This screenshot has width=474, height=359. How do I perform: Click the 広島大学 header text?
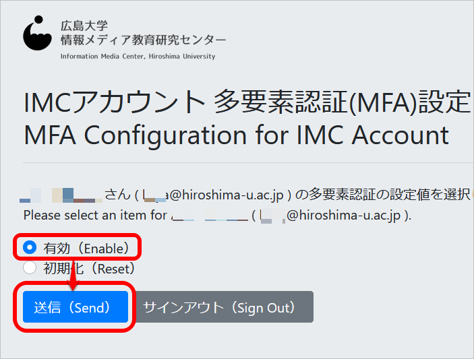[x=84, y=26]
